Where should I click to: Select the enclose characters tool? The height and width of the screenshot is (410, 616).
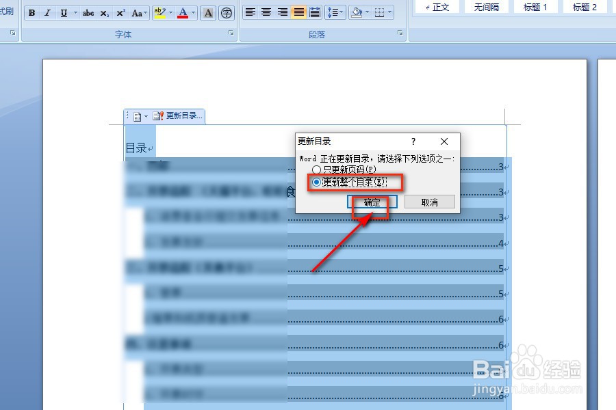[x=226, y=13]
